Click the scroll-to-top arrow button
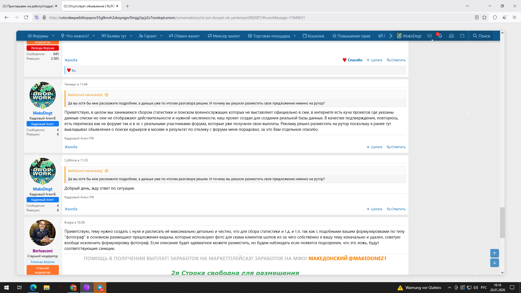521x293 pixels. pyautogui.click(x=494, y=253)
